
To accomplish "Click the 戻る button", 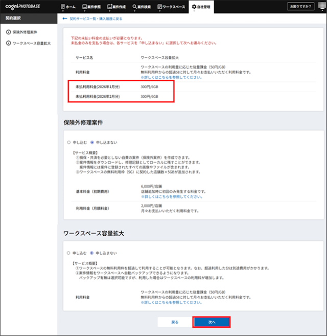I will pyautogui.click(x=174, y=322).
